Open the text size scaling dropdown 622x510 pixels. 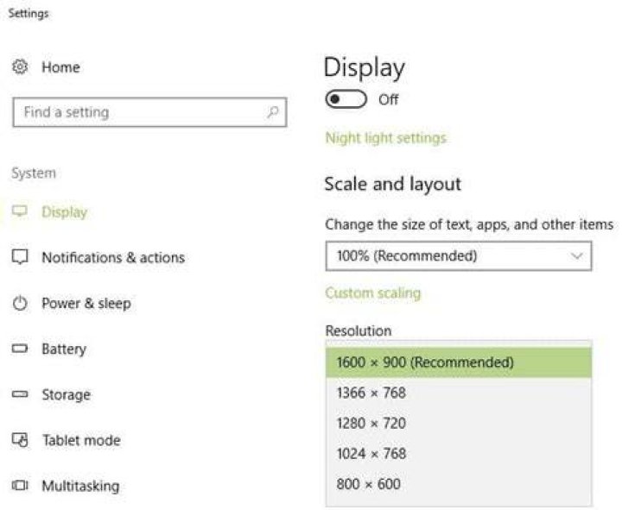click(x=459, y=256)
